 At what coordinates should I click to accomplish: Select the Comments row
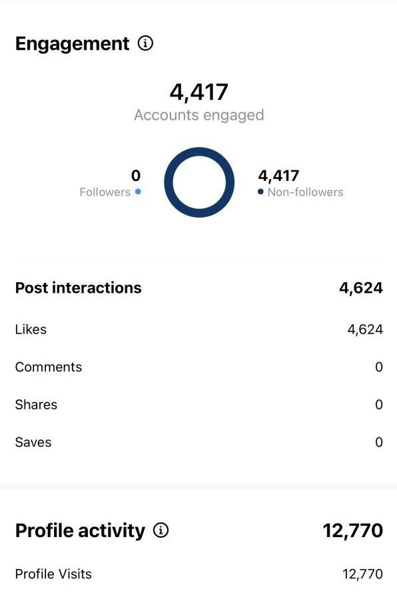[198, 367]
